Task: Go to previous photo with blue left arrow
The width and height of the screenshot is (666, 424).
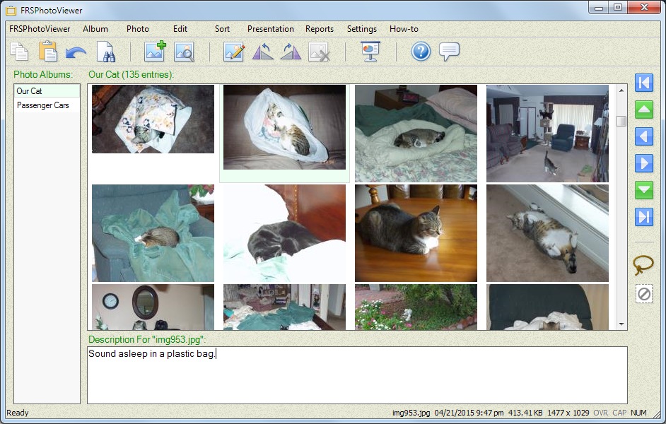Action: [x=644, y=136]
